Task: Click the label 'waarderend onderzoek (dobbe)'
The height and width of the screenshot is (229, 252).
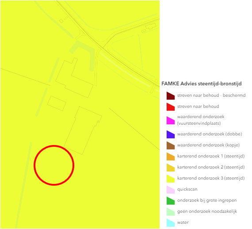Action: pyautogui.click(x=210, y=134)
